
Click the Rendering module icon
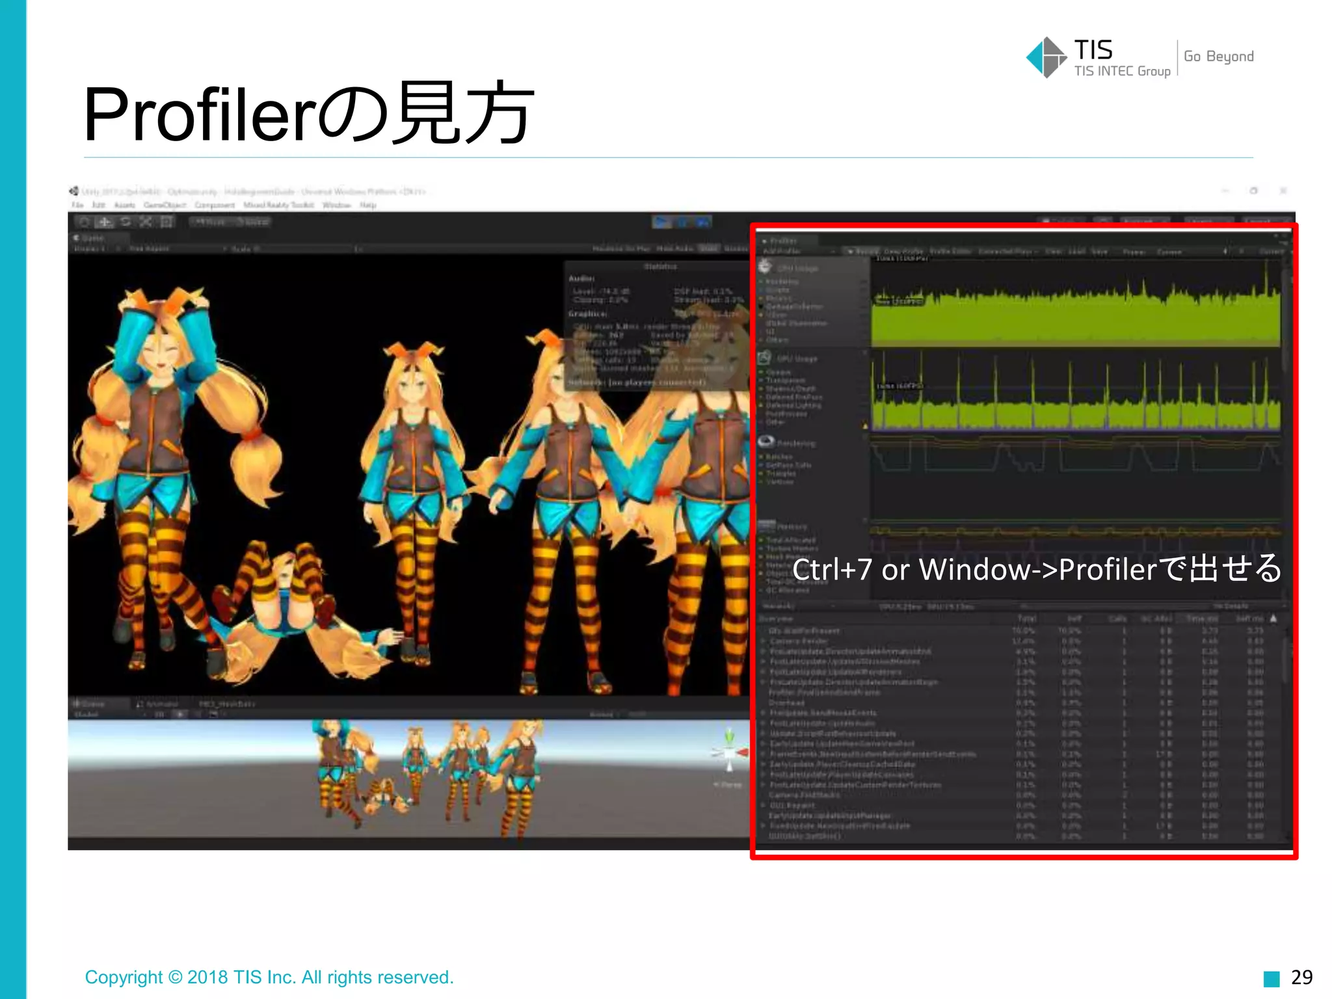click(x=766, y=442)
